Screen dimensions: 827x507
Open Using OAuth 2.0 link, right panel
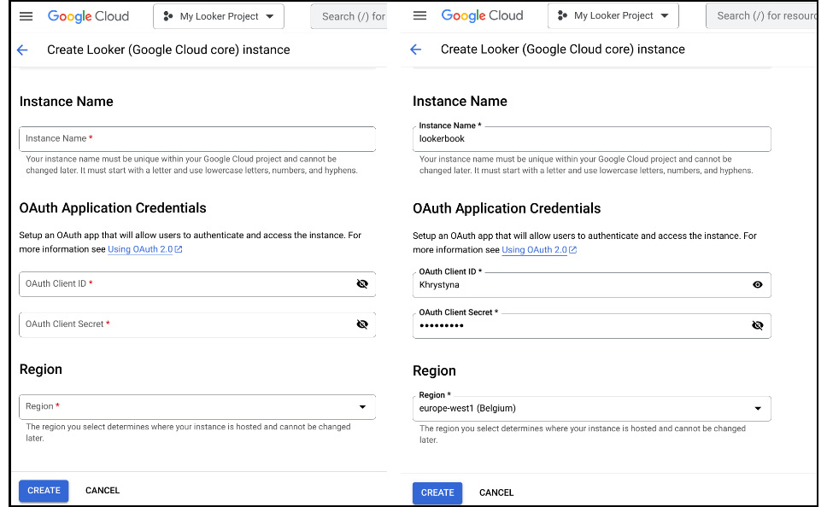pyautogui.click(x=539, y=250)
